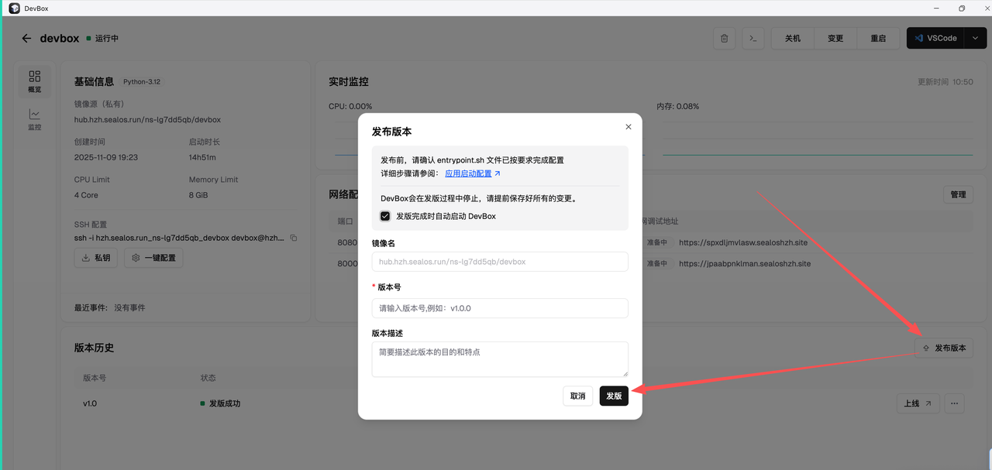This screenshot has height=470, width=992.
Task: Copy the SSH command with the copy icon
Action: pos(293,238)
